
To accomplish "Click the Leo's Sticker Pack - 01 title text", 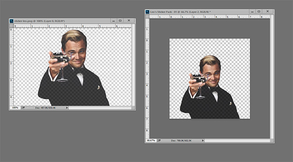I will click(180, 12).
